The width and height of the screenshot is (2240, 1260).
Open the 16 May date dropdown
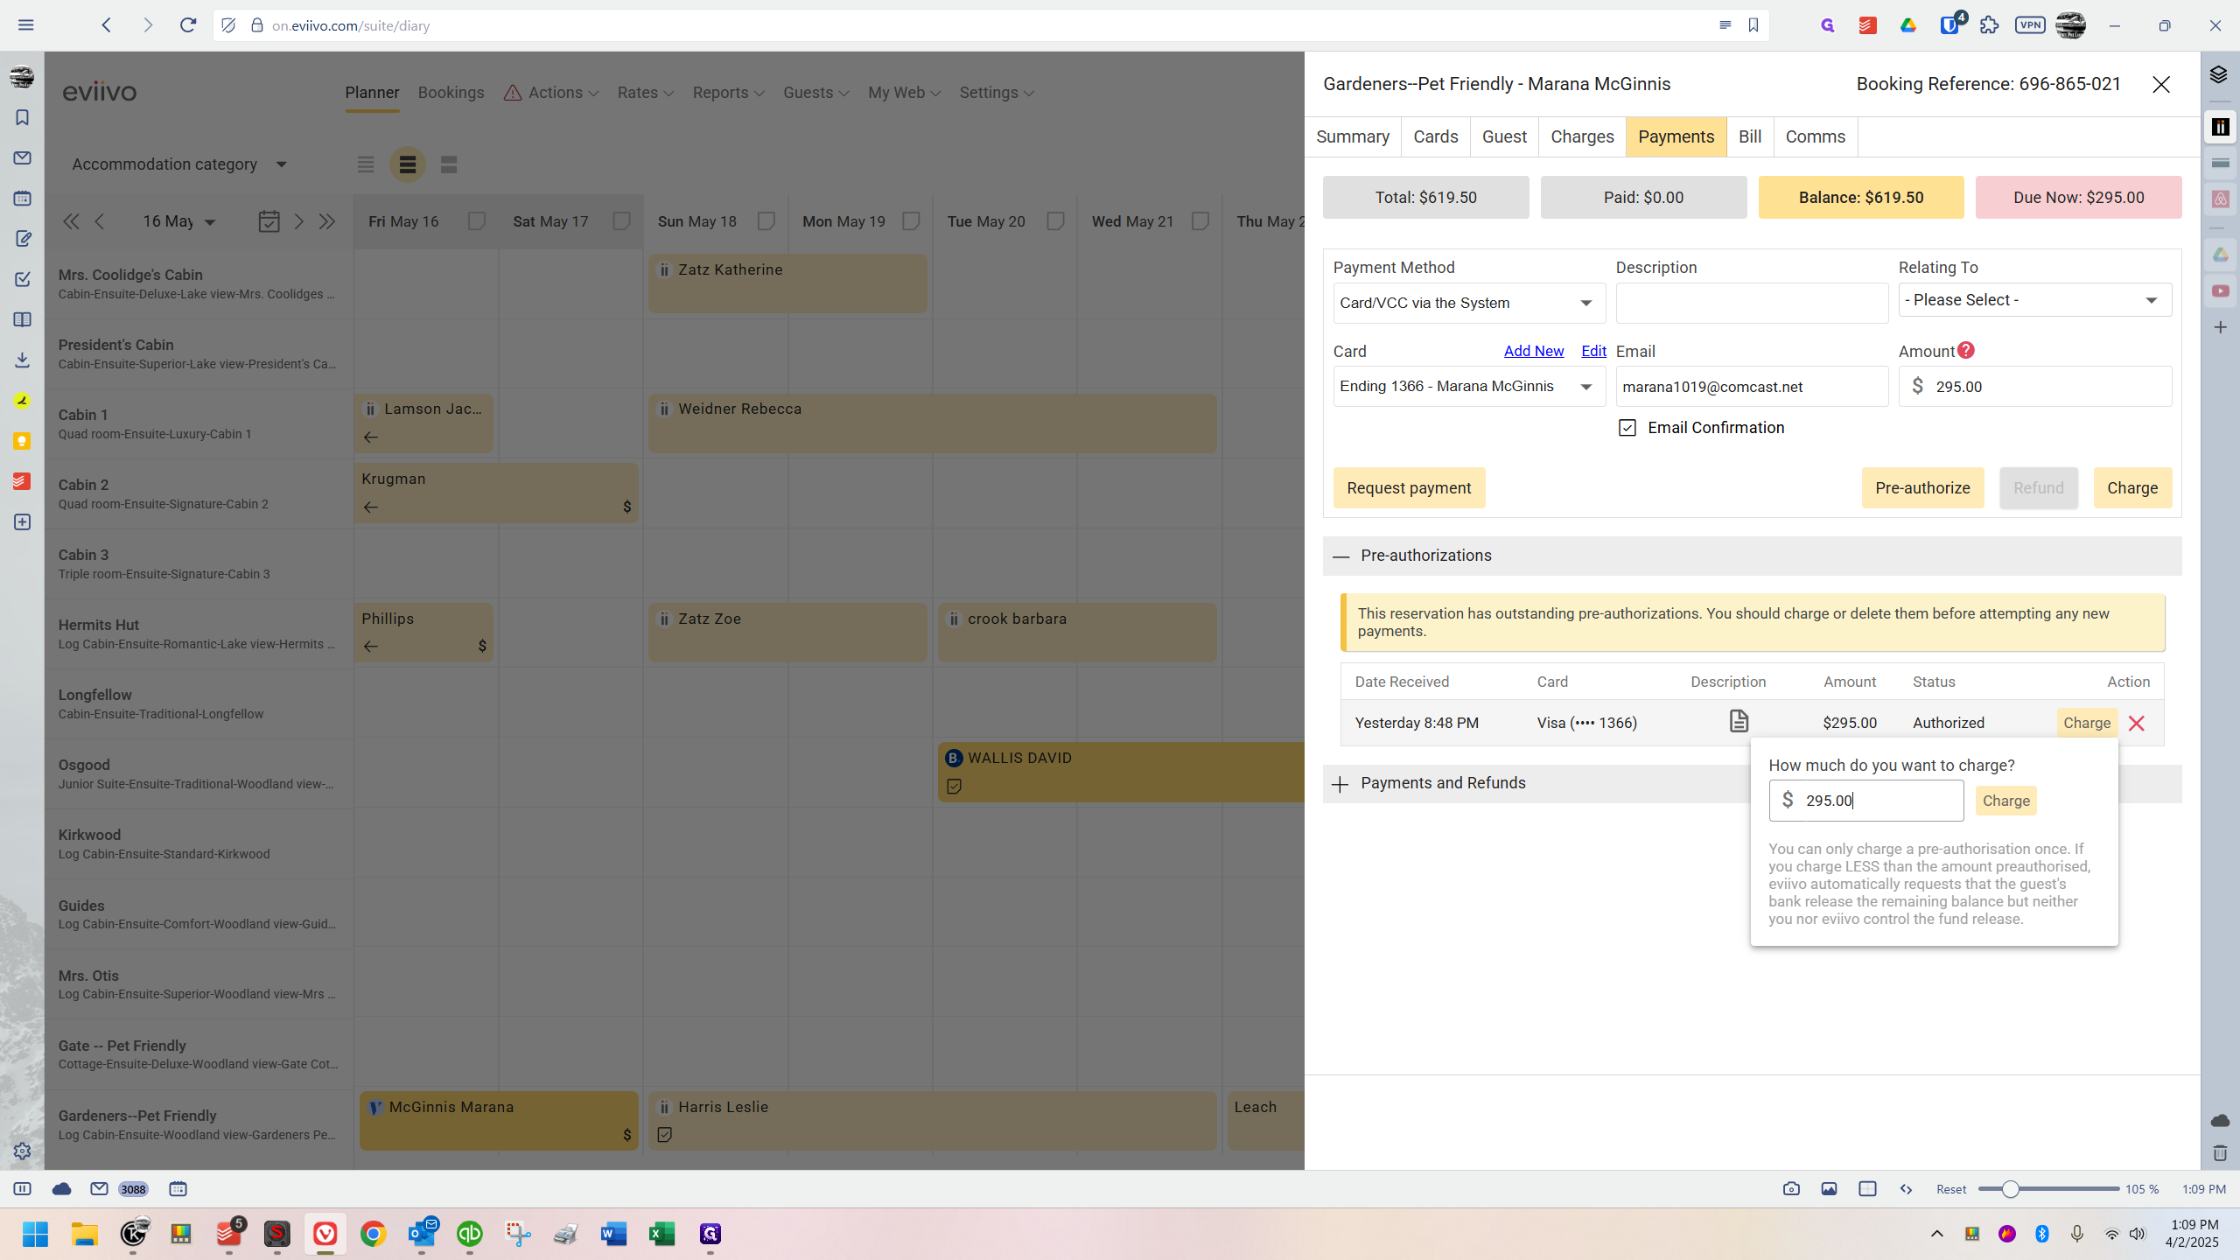[x=179, y=221]
